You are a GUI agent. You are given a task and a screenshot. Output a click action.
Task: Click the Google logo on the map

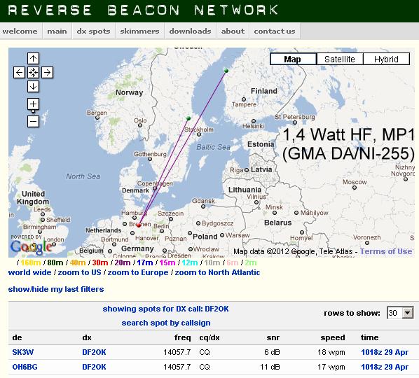pos(31,247)
